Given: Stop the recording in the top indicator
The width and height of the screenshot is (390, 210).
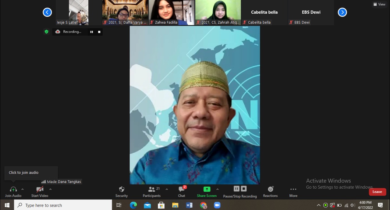Looking at the screenshot, I should (99, 32).
